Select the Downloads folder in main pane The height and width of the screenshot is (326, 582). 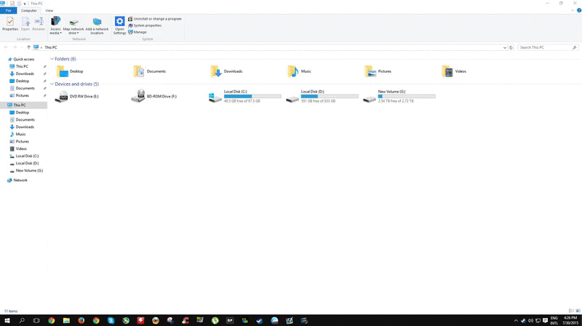pyautogui.click(x=226, y=71)
